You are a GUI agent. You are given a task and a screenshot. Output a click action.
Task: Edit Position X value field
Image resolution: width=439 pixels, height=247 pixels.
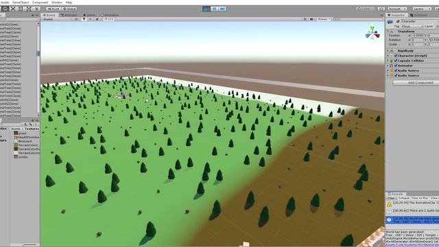point(418,36)
